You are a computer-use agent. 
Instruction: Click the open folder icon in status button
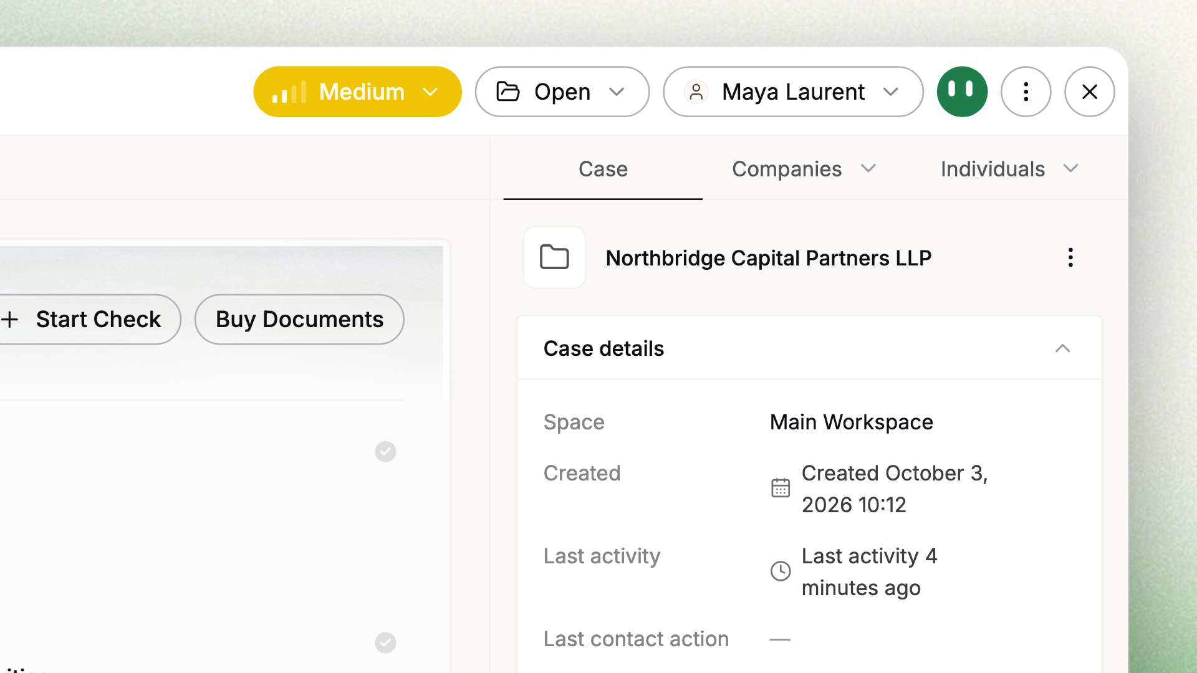point(508,92)
